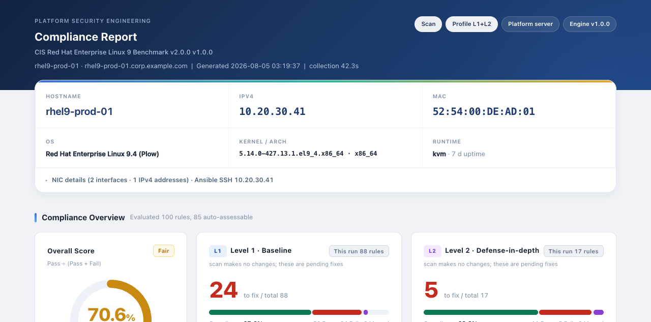651x322 pixels.
Task: Click the Level 2 compliance progress bar
Action: pyautogui.click(x=514, y=312)
